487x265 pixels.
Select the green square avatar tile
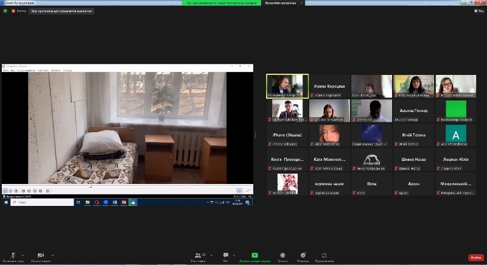coord(455,111)
